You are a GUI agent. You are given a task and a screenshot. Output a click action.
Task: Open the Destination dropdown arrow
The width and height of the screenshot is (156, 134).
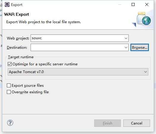(126, 48)
